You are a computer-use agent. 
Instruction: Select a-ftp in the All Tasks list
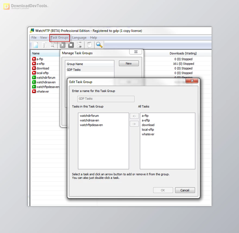click(x=145, y=116)
